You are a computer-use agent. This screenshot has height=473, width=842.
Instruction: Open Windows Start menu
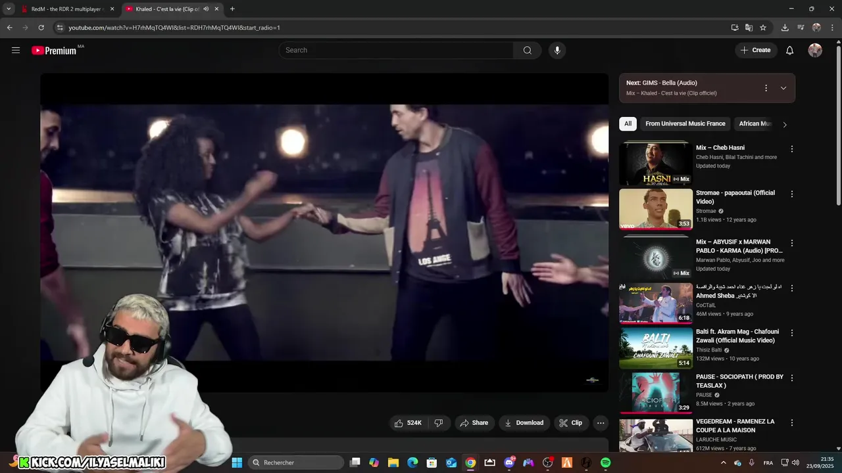(x=237, y=462)
